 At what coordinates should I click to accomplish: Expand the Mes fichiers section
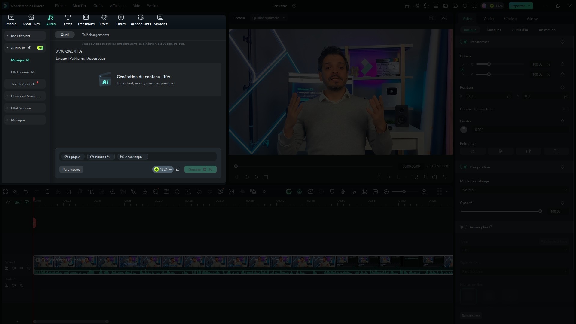25,36
